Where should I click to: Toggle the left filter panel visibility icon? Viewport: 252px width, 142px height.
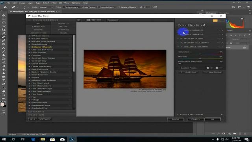[79, 20]
